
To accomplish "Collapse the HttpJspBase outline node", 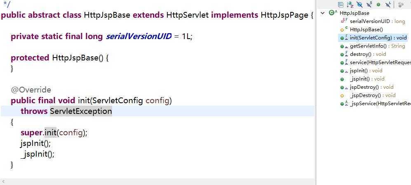I will [323, 13].
